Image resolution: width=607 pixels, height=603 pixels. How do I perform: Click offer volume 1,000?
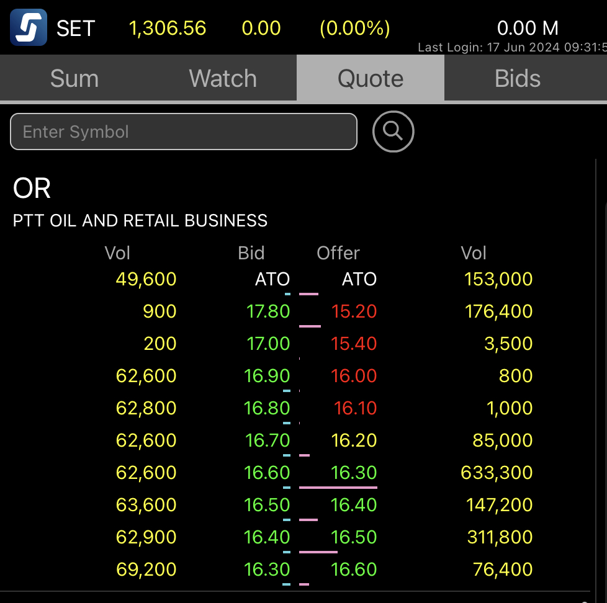pyautogui.click(x=510, y=408)
